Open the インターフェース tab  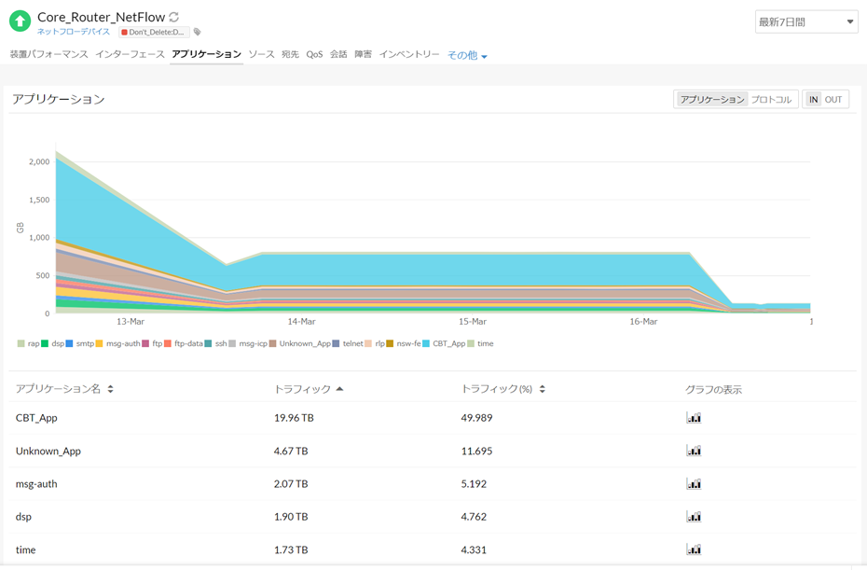tap(130, 55)
